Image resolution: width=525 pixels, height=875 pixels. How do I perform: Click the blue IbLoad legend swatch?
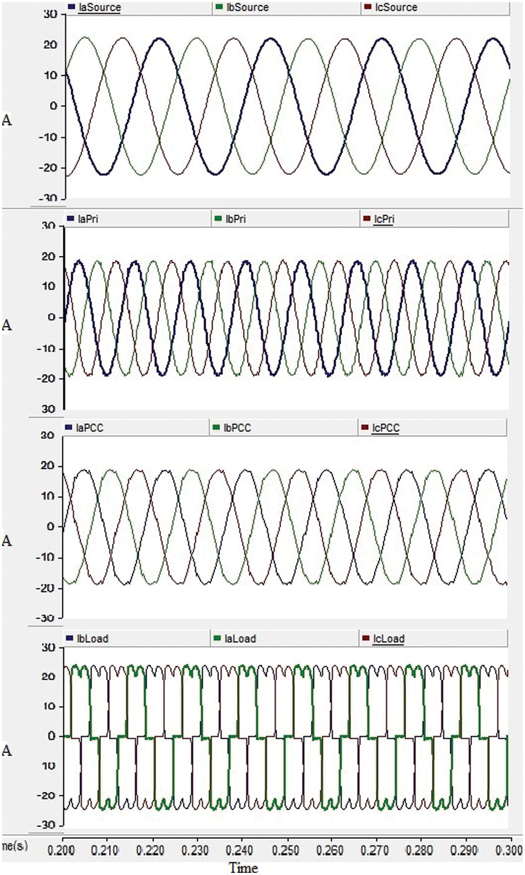[70, 638]
